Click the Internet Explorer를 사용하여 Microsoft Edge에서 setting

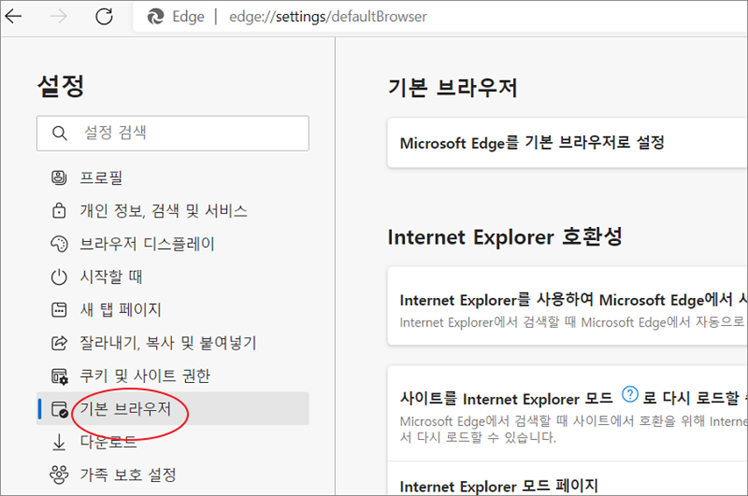pos(567,306)
